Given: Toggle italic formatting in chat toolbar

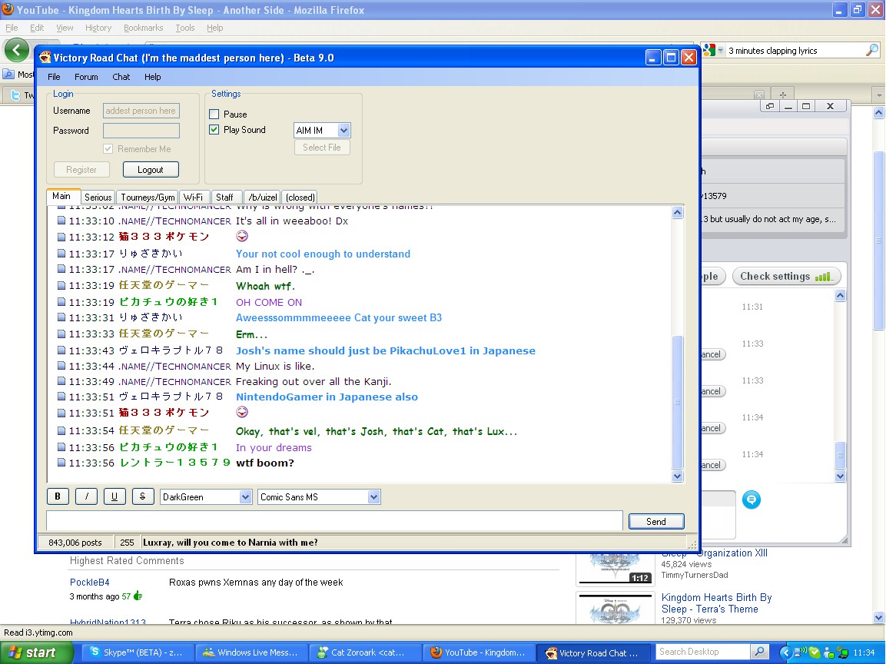Looking at the screenshot, I should pyautogui.click(x=86, y=496).
